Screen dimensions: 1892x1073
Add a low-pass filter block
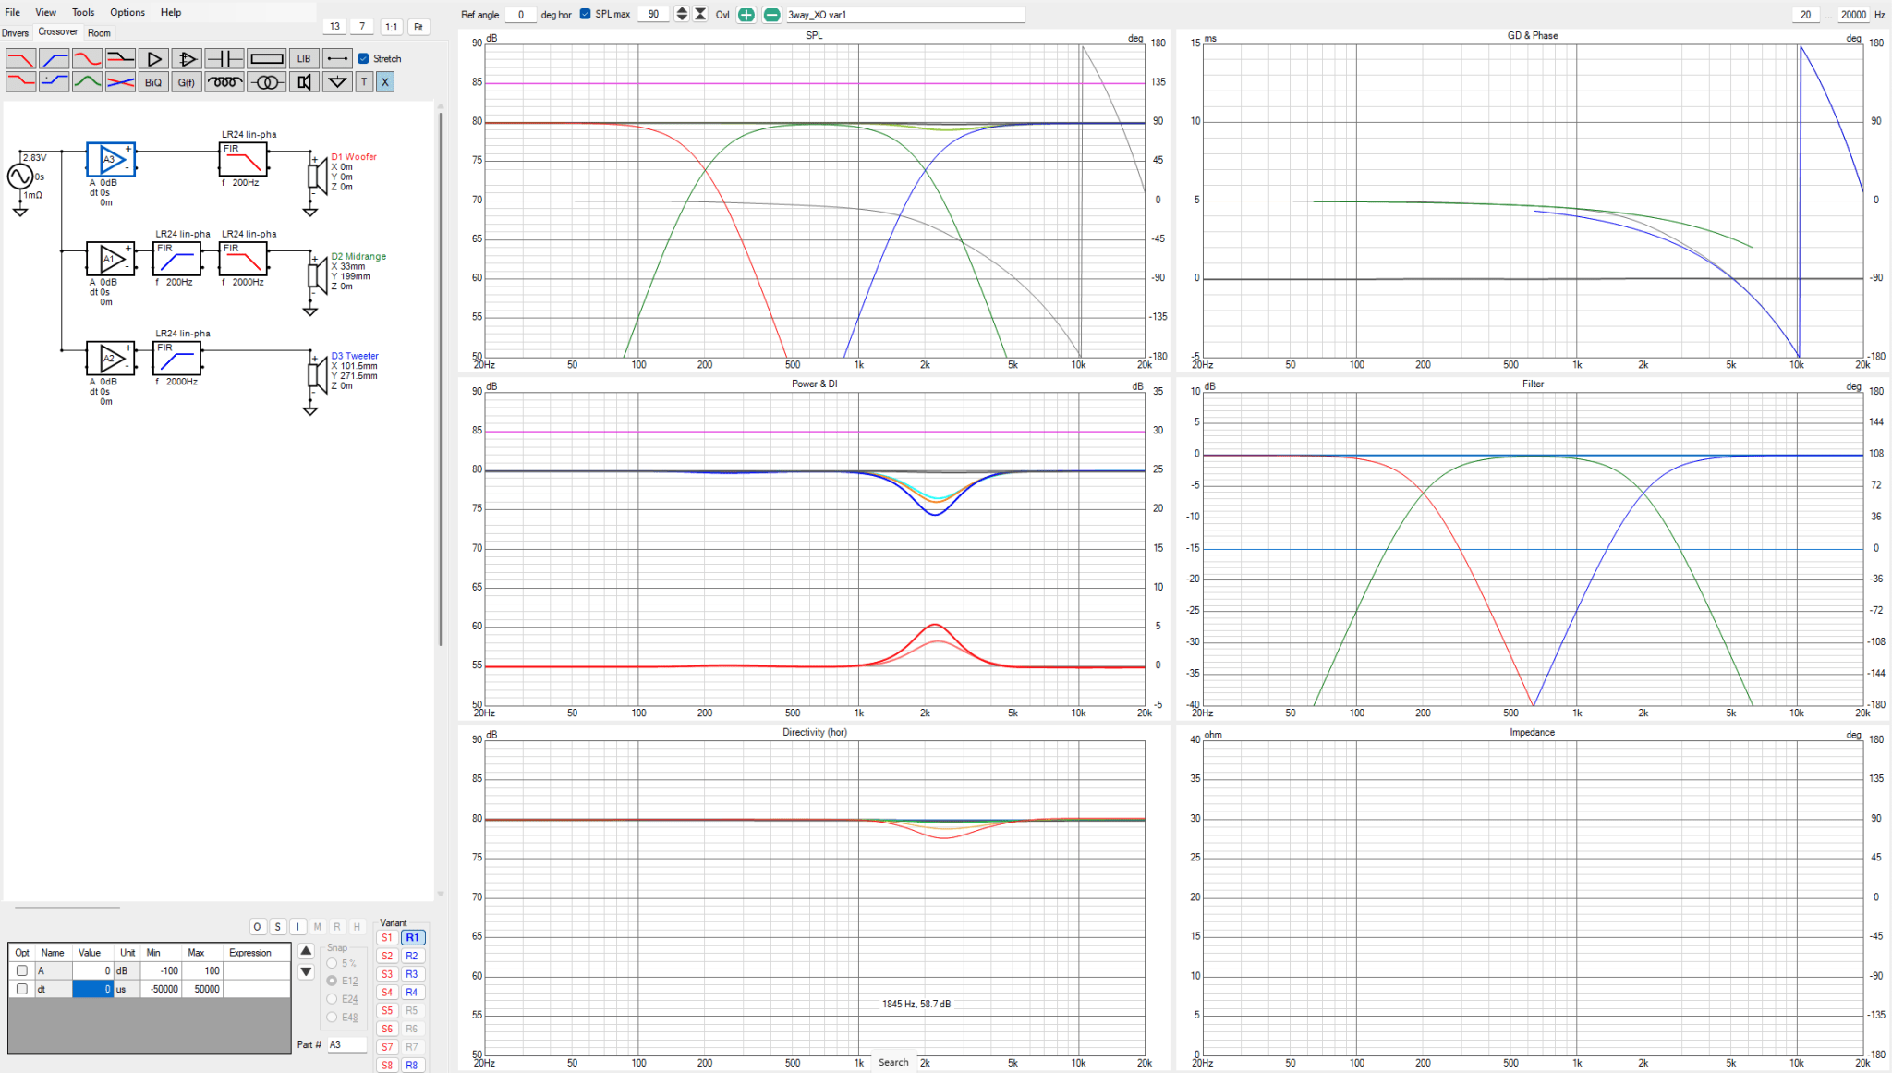pyautogui.click(x=20, y=58)
